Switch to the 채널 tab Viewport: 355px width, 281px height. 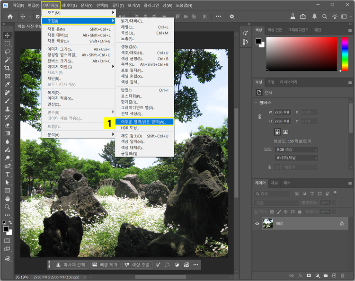[274, 183]
